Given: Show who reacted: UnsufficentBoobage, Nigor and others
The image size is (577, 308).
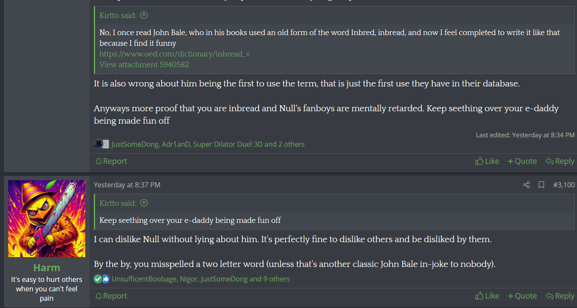Looking at the screenshot, I should pyautogui.click(x=200, y=279).
